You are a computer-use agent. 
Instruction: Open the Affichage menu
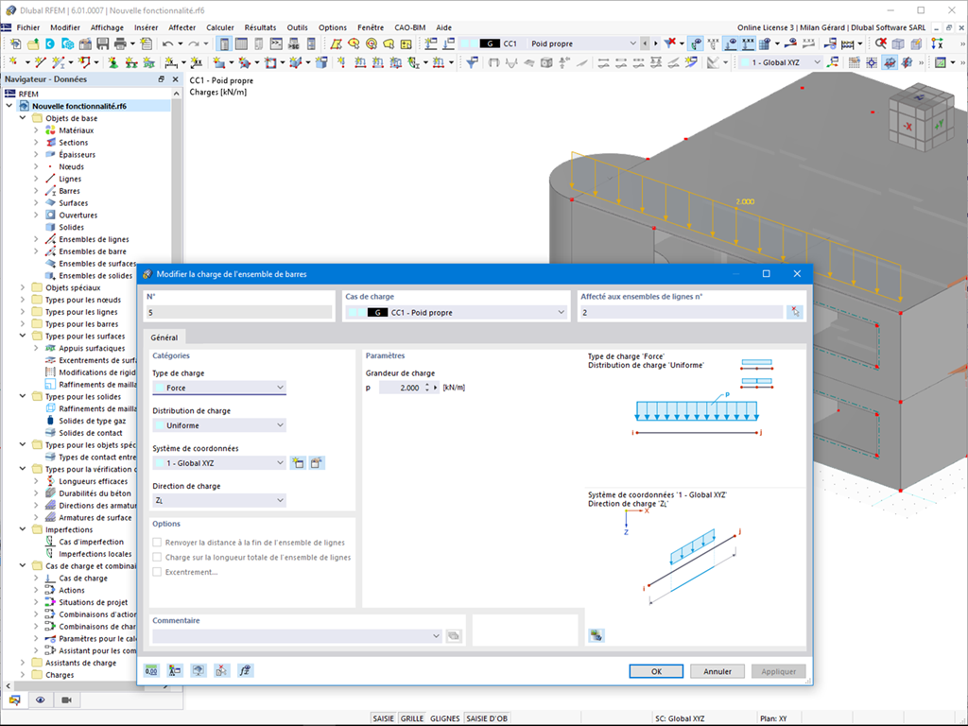click(107, 27)
